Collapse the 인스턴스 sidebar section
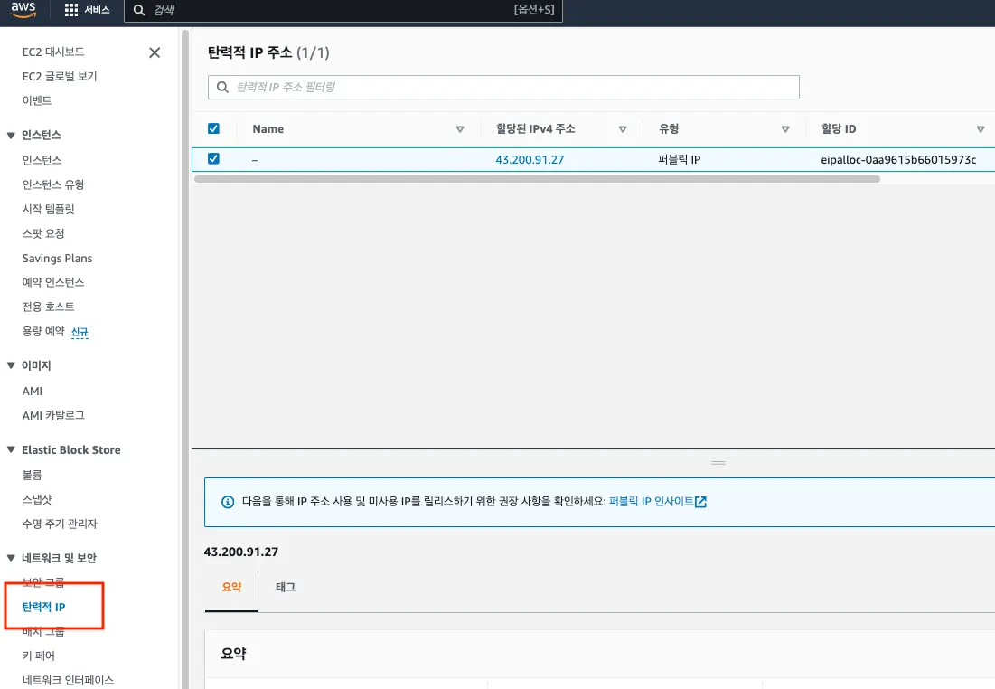 point(11,136)
